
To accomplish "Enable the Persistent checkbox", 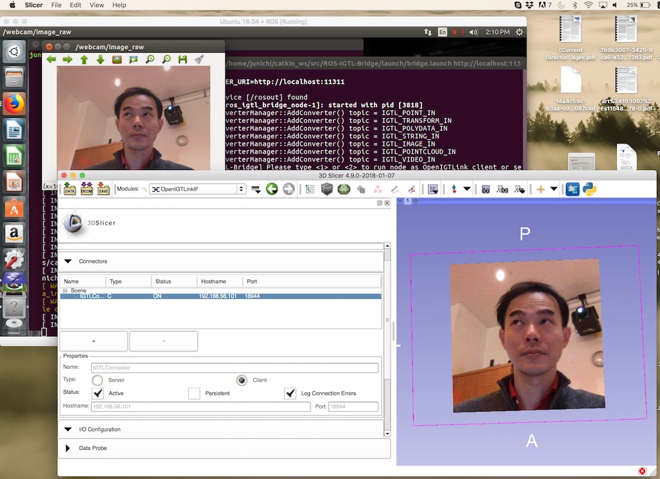I will 193,392.
